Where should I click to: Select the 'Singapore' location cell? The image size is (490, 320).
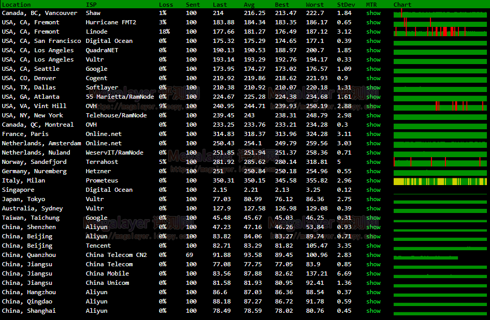click(18, 190)
